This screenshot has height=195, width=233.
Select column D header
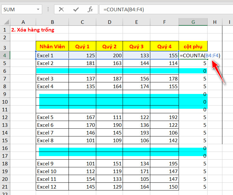(x=109, y=22)
